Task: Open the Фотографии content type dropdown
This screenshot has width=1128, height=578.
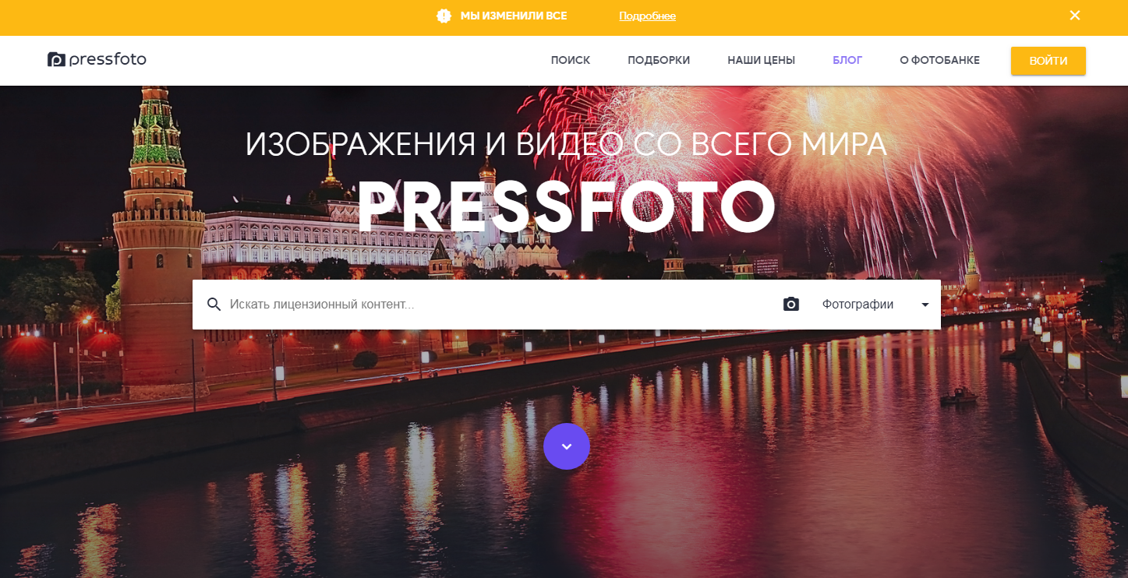Action: pos(857,304)
